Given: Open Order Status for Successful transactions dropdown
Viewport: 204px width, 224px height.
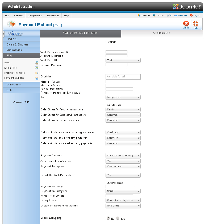Looking at the screenshot, I should tap(123, 115).
